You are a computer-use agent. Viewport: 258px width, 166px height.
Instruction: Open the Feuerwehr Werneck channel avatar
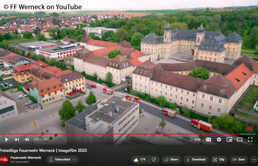pos(4,160)
